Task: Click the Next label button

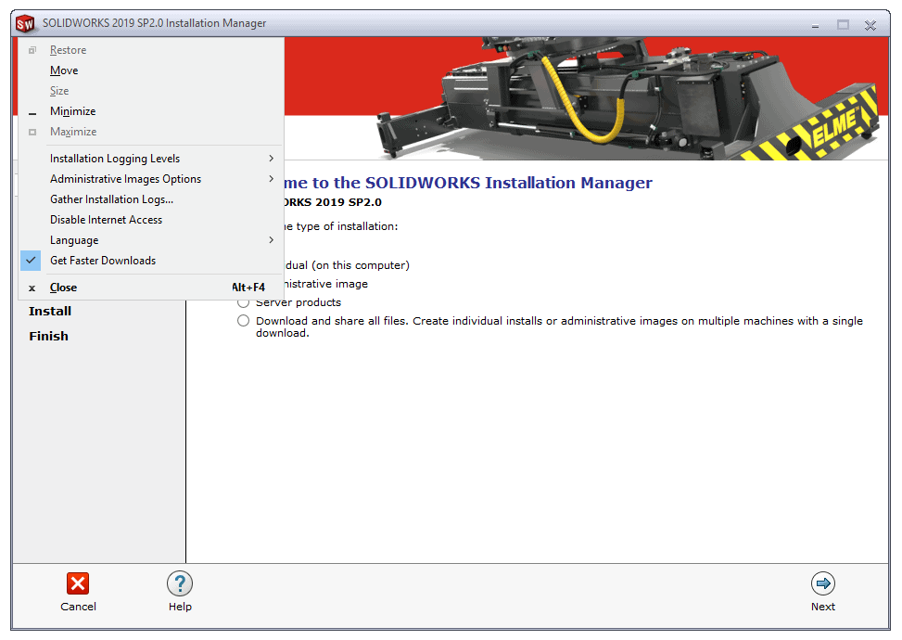Action: [823, 607]
